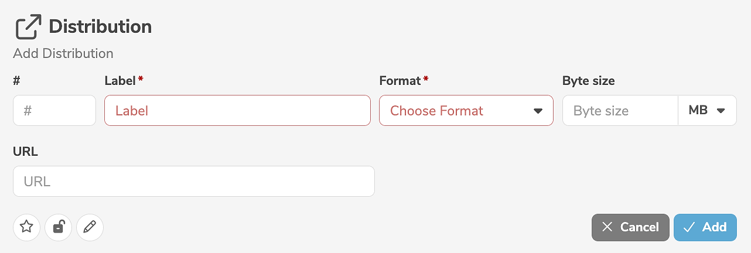Focus the Byte size input field
Viewport: 751px width, 253px height.
[620, 111]
